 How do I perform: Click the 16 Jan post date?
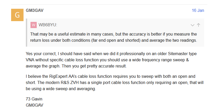(x=198, y=11)
